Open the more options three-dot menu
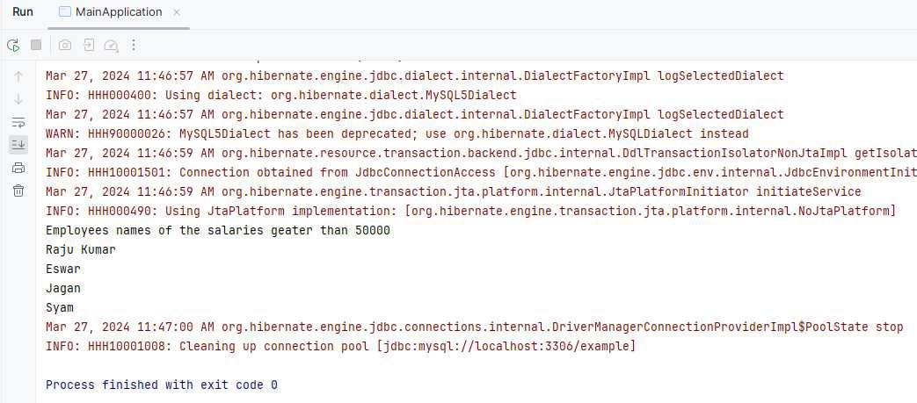 tap(134, 45)
